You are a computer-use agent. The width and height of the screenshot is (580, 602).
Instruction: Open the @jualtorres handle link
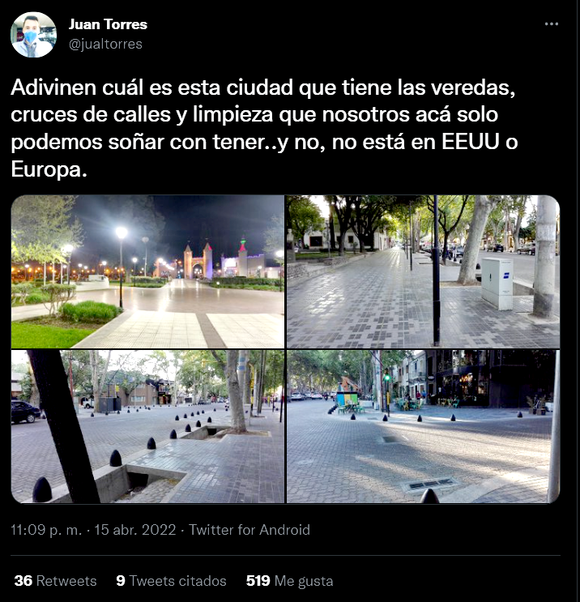(105, 44)
